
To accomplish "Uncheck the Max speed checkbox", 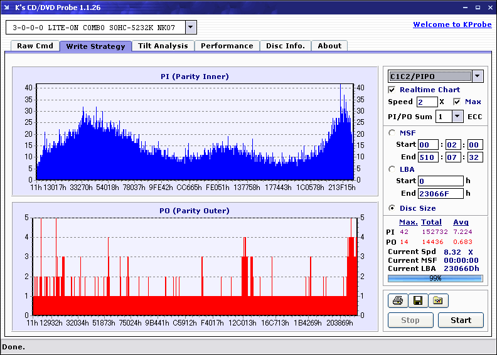I will click(x=457, y=102).
